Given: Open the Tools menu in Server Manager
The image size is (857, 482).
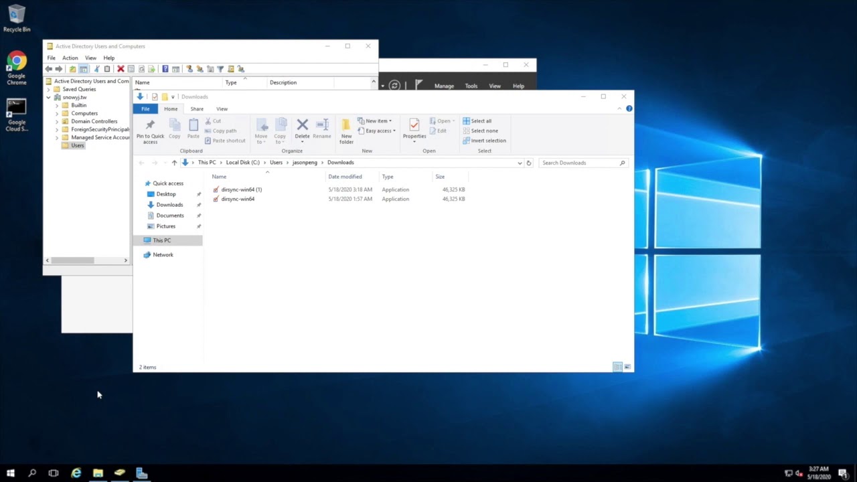Looking at the screenshot, I should pyautogui.click(x=471, y=86).
